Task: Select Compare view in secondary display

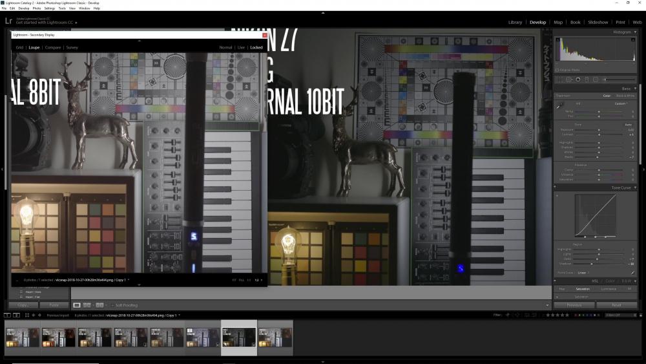Action: (x=53, y=47)
